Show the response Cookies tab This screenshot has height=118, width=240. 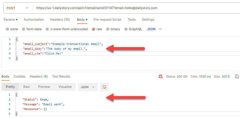point(20,76)
